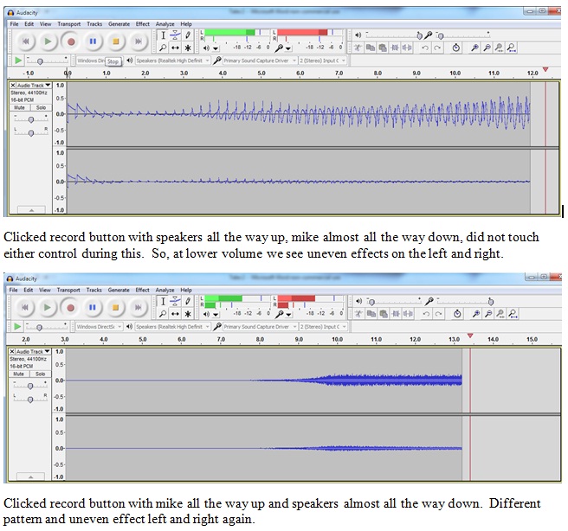Select the Selection (I-beam) tool in upper window
Screen dimensions: 568x531
click(x=163, y=35)
